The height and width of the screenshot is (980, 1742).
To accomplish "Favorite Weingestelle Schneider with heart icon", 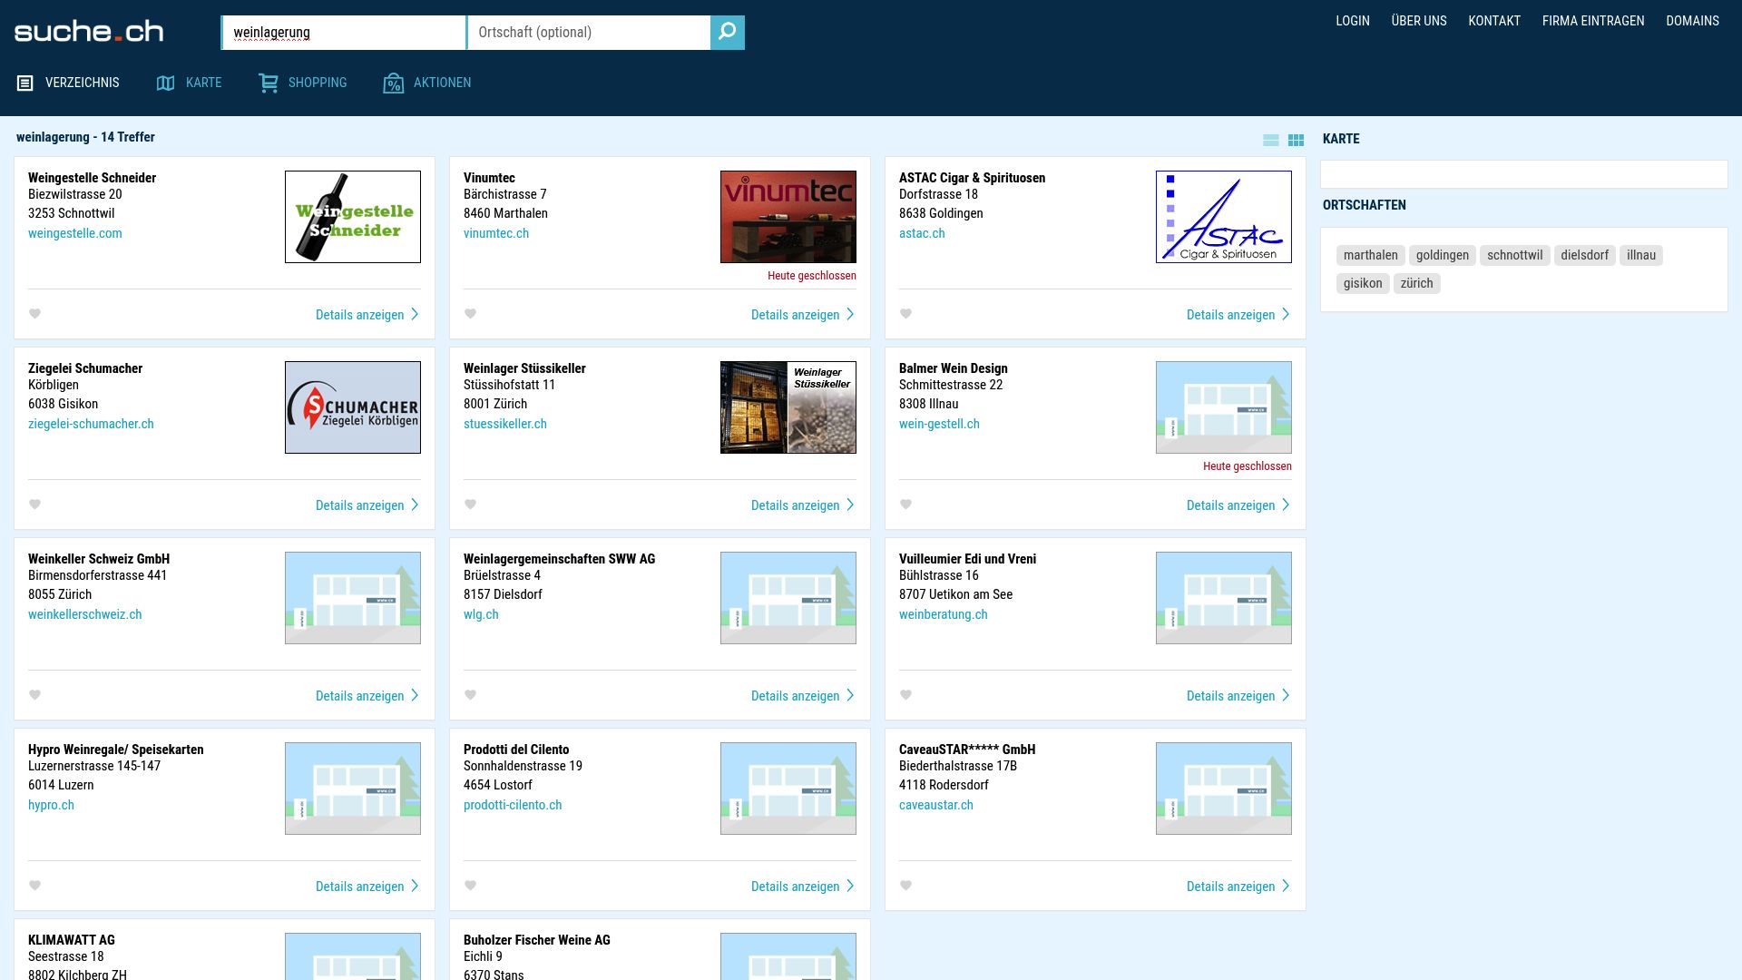I will tap(35, 314).
